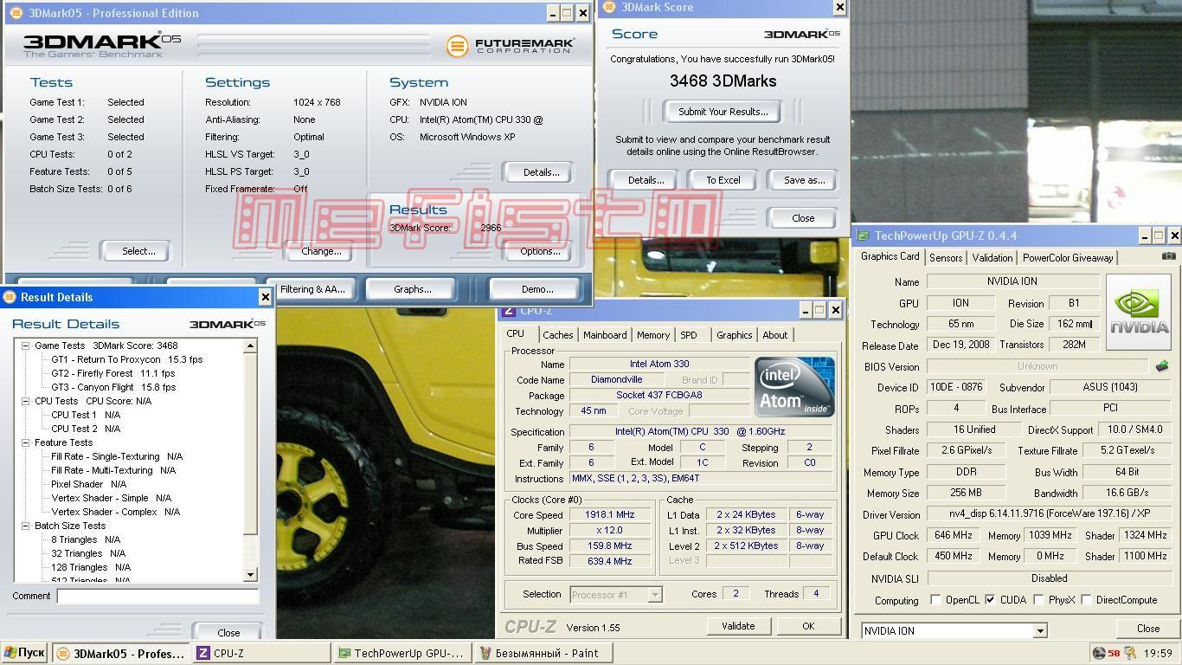Toggle the CUDA checkbox in GPU-Z
The image size is (1182, 665).
(x=990, y=599)
